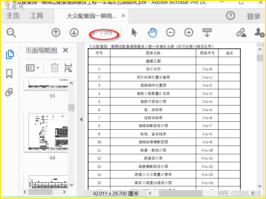Click the 道路平面设计图 cell
Image resolution: width=266 pixels, height=199 pixels.
coord(153,101)
